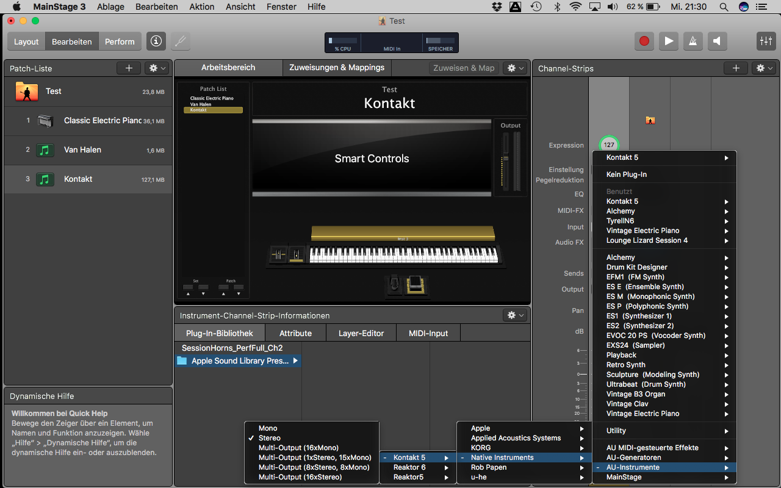Switch to the Attribute tab
Viewport: 781px width, 488px height.
295,333
